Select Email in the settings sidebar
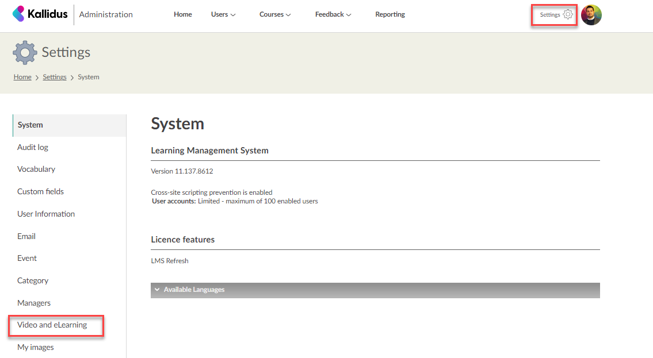The height and width of the screenshot is (358, 653). [x=26, y=236]
